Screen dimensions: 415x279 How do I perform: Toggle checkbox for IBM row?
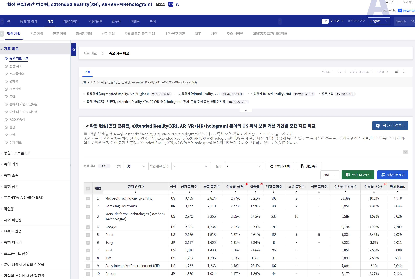click(x=88, y=258)
